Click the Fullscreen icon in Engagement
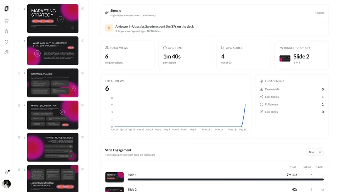 coord(261,105)
